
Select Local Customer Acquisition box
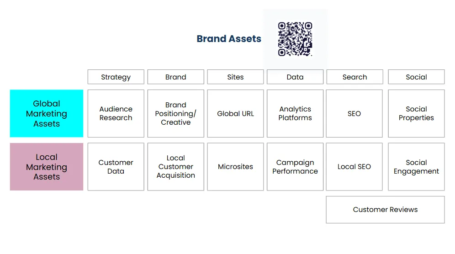pos(175,167)
